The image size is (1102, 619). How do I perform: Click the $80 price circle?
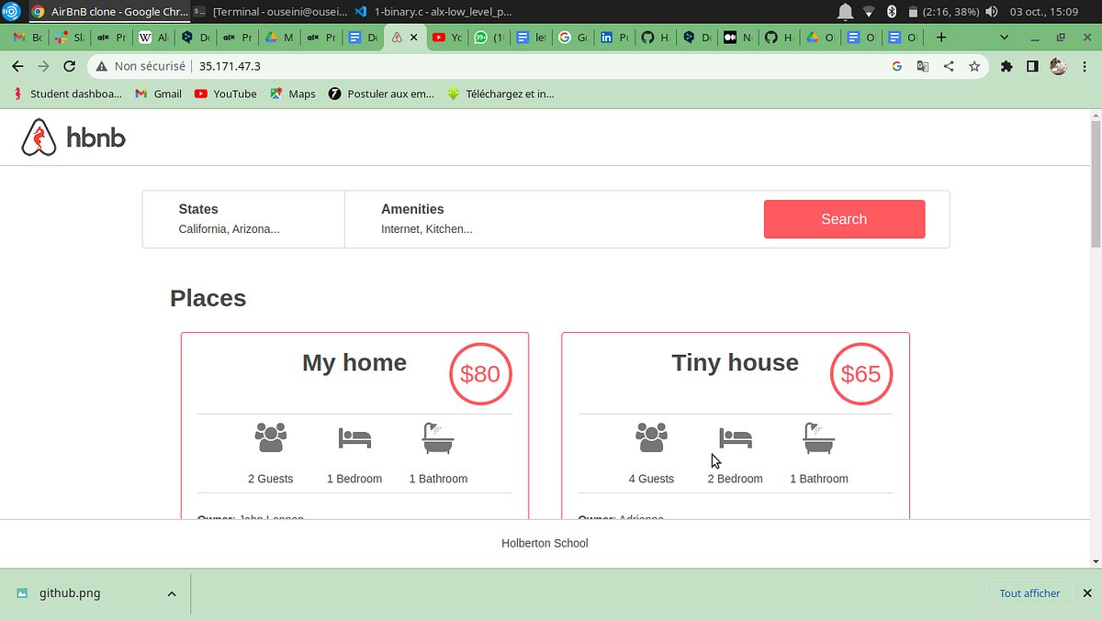click(480, 374)
